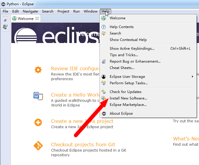This screenshot has width=199, height=165.
Task: Open Eclipse Marketplace entry
Action: tap(148, 105)
